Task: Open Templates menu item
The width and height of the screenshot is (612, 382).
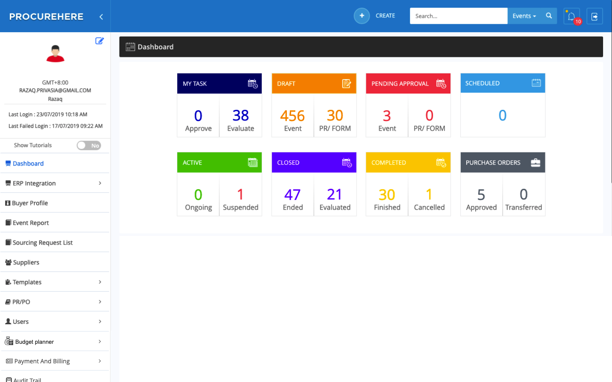Action: (55, 282)
